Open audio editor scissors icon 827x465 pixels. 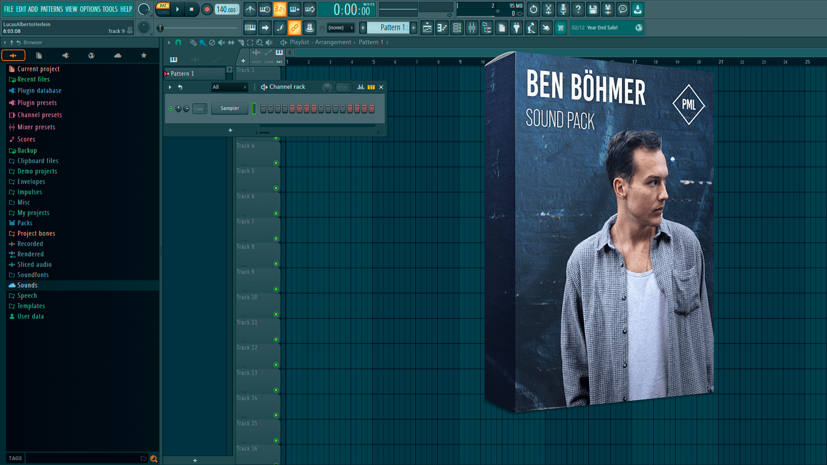[549, 9]
